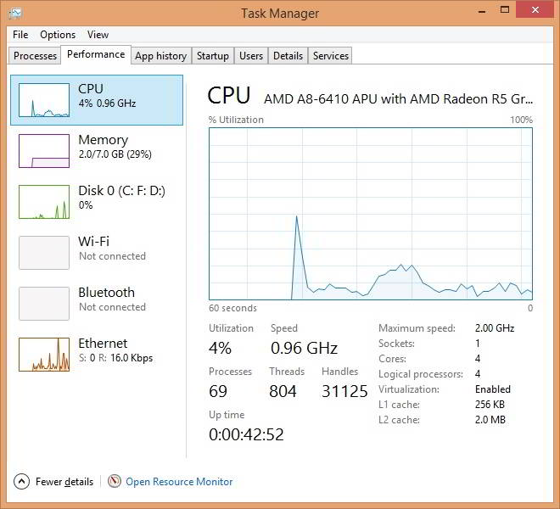
Task: Collapse view with Fewer details arrow
Action: 22,481
